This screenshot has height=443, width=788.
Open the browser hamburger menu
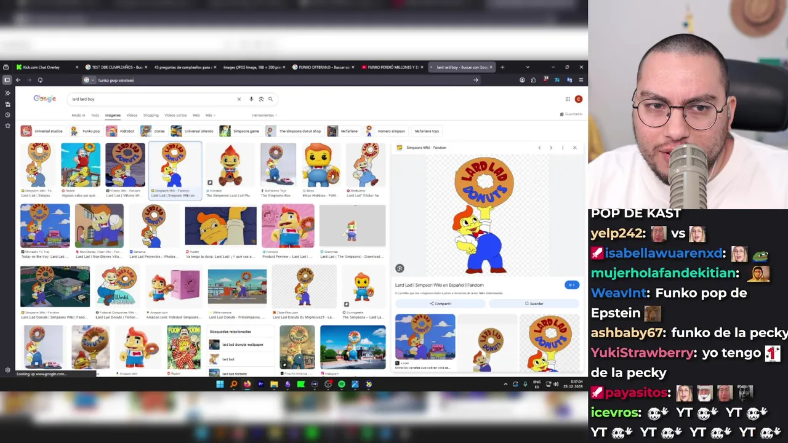click(x=581, y=80)
